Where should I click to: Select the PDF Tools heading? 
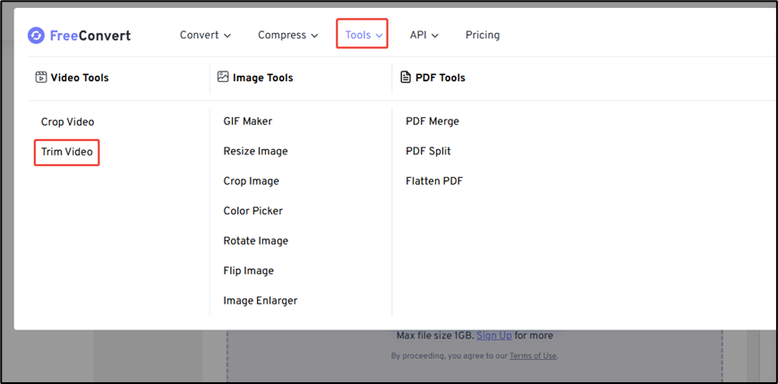[x=440, y=78]
